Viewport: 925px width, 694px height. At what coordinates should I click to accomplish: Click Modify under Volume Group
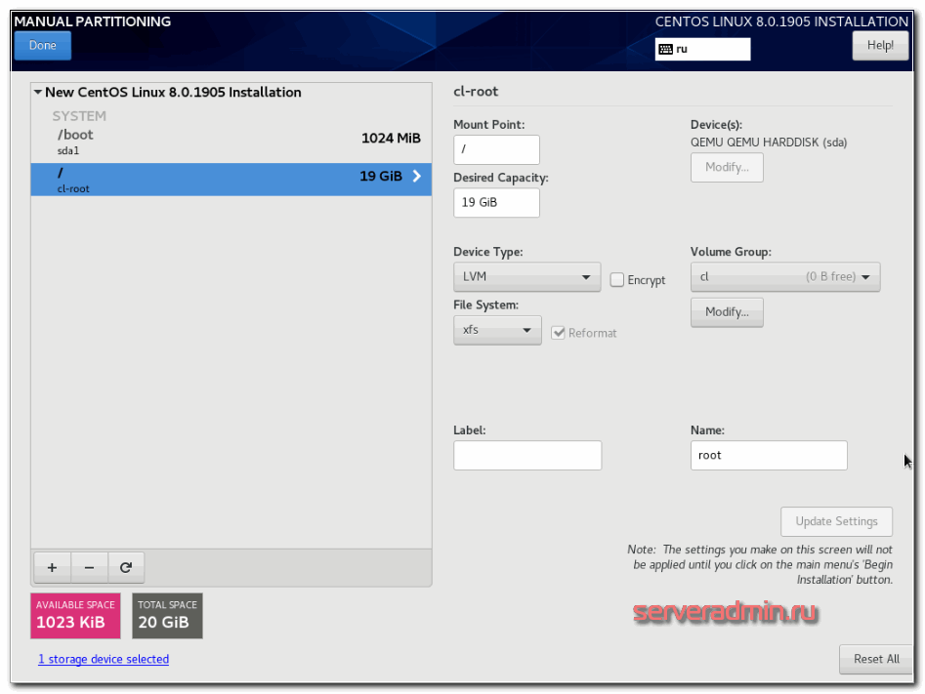point(727,312)
